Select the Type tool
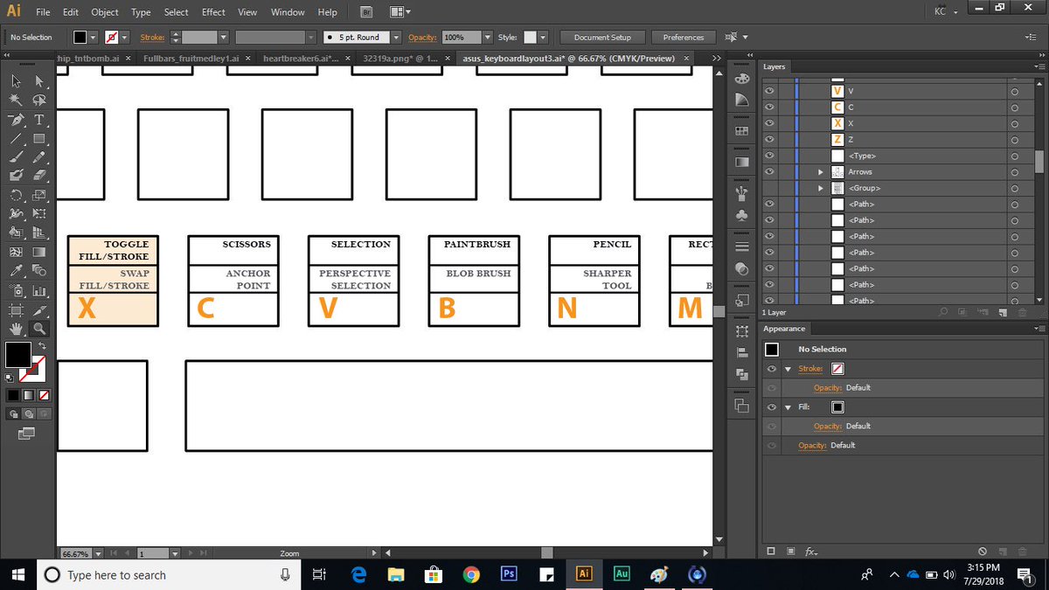Image resolution: width=1049 pixels, height=590 pixels. tap(39, 120)
